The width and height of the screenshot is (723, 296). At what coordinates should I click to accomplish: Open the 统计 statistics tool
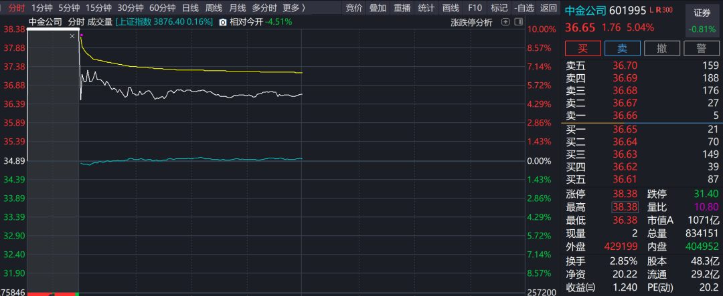[426, 8]
